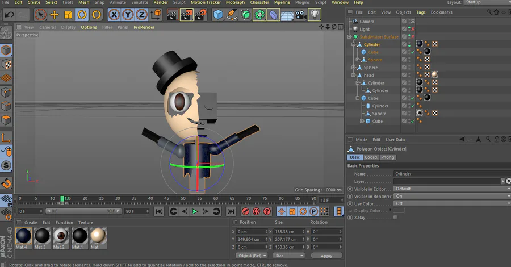Open Visible in Renderer dropdown
The width and height of the screenshot is (511, 267).
pos(452,196)
